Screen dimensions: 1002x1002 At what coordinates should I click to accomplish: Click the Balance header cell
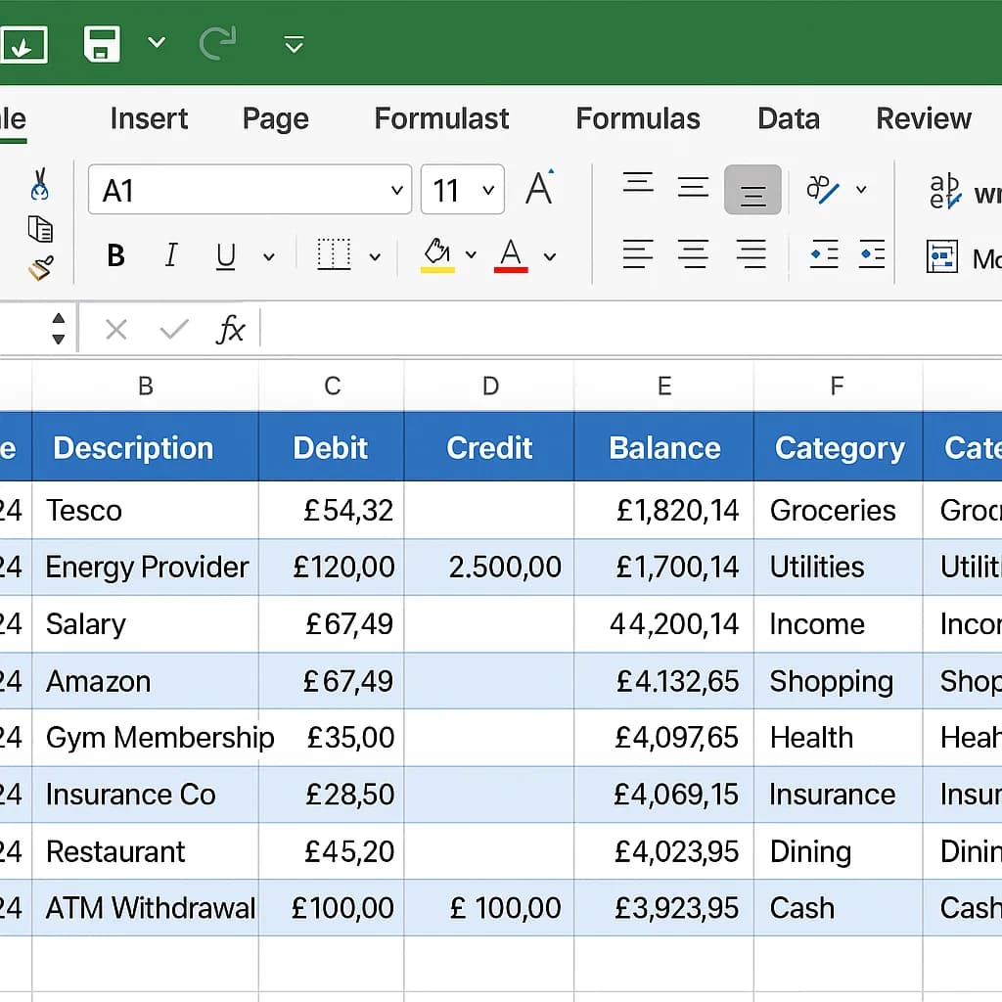tap(664, 446)
